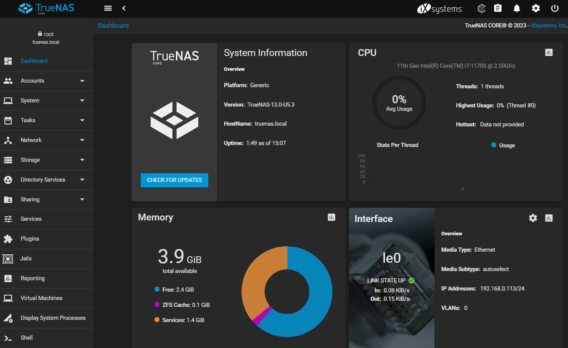568x348 pixels.
Task: Click the blue Usage legend dot
Action: [494, 145]
